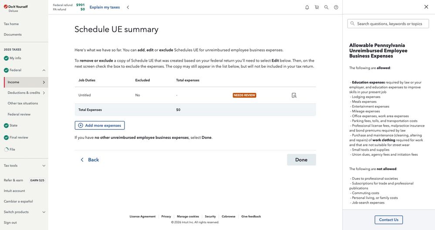Expand the Deductions & credits item
The width and height of the screenshot is (435, 230).
coord(44,93)
